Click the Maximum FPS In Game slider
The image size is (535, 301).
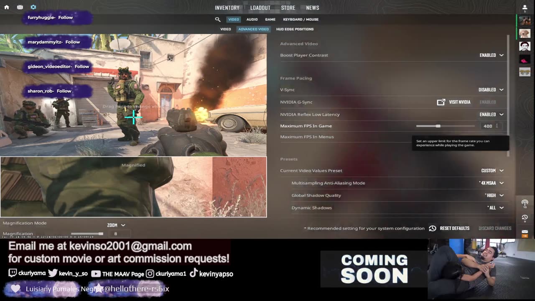click(446, 126)
